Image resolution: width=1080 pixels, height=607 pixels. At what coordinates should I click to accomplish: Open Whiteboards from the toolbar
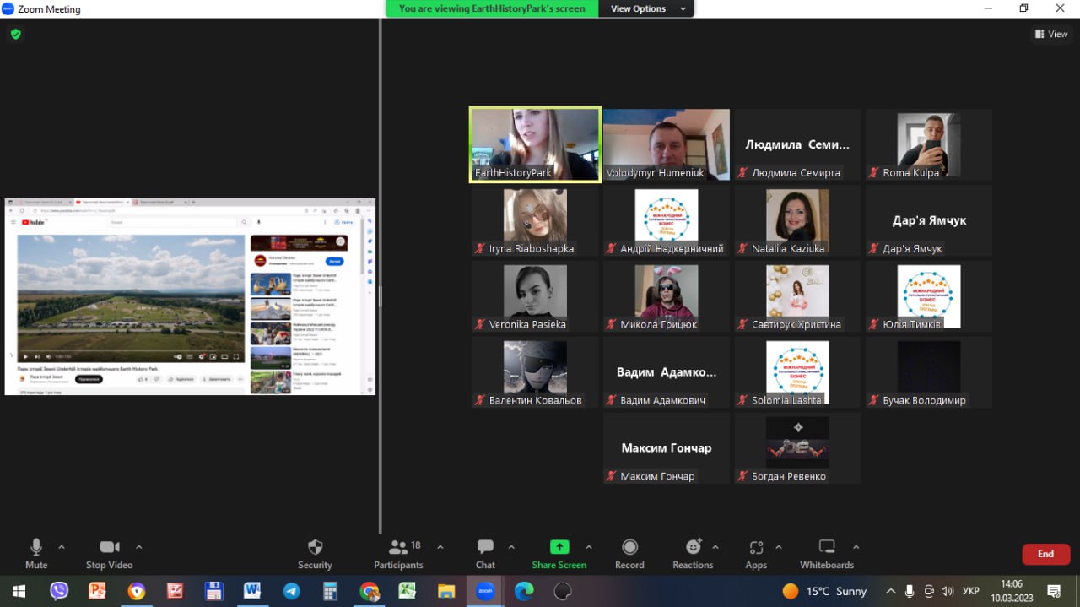tap(827, 554)
